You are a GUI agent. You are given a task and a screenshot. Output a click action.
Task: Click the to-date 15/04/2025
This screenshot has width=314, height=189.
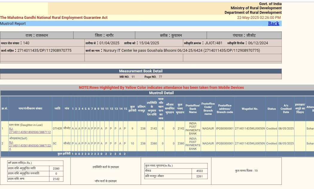tap(149, 43)
